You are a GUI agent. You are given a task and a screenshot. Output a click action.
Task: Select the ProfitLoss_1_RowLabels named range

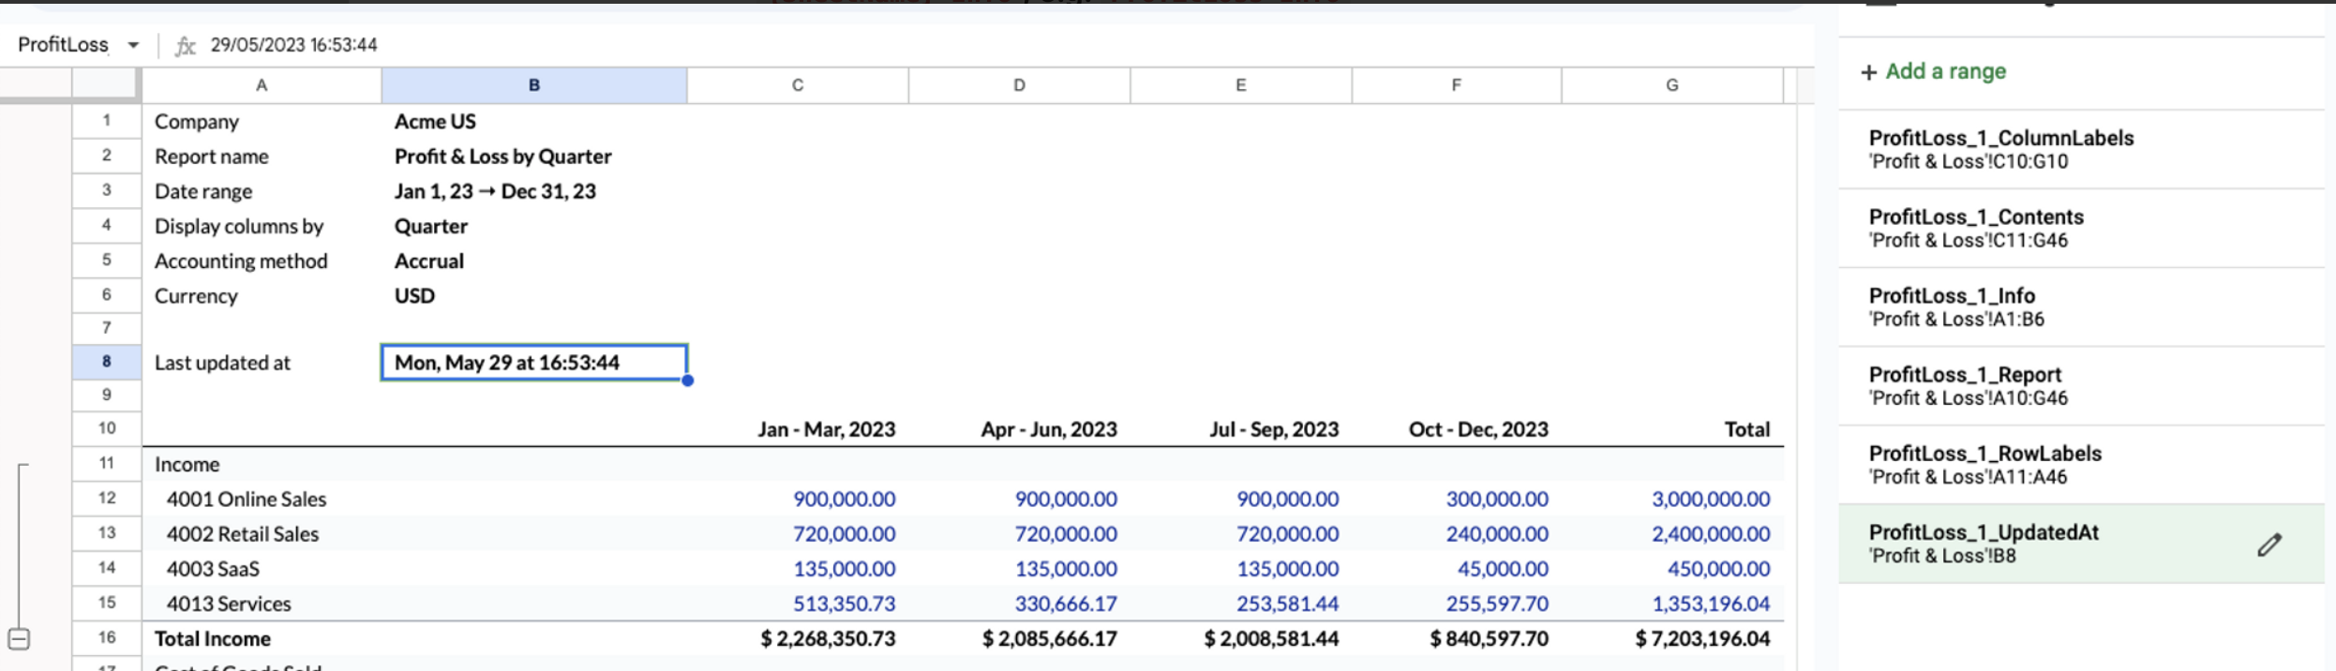tap(2081, 464)
